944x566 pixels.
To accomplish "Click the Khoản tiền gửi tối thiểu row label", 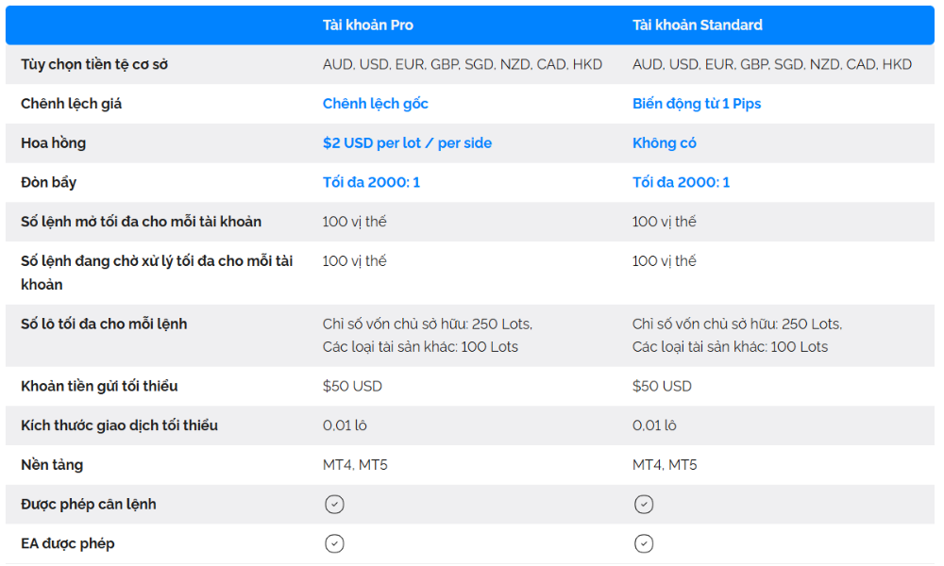I will click(x=99, y=386).
